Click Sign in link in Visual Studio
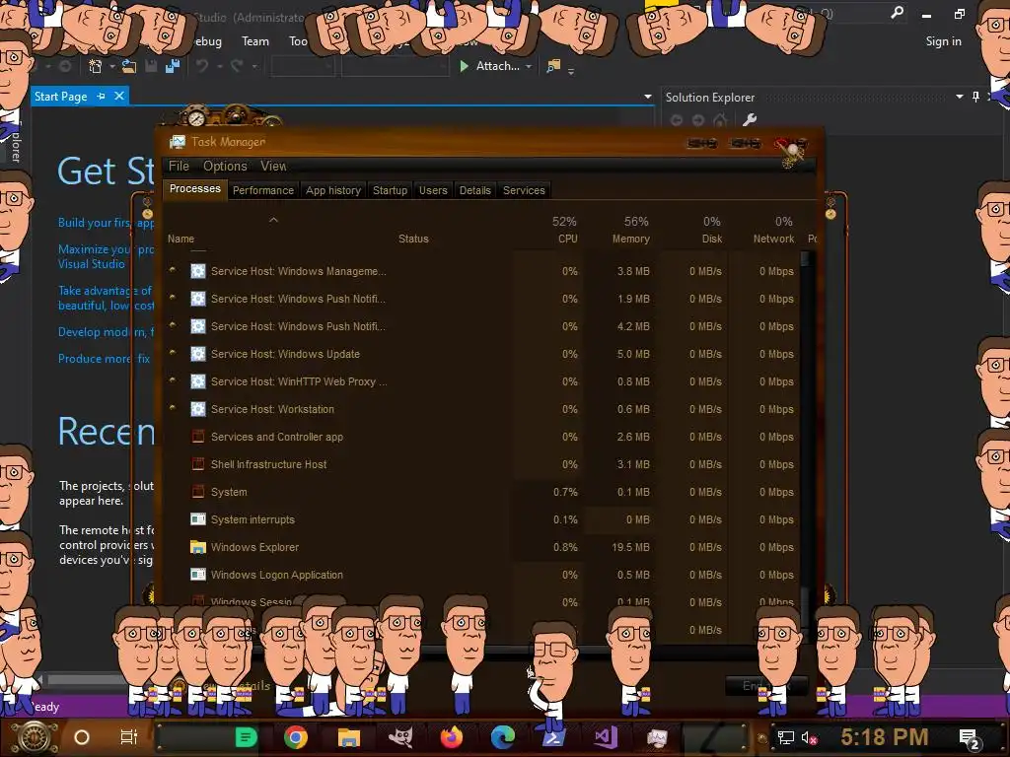Image resolution: width=1010 pixels, height=757 pixels. click(943, 41)
